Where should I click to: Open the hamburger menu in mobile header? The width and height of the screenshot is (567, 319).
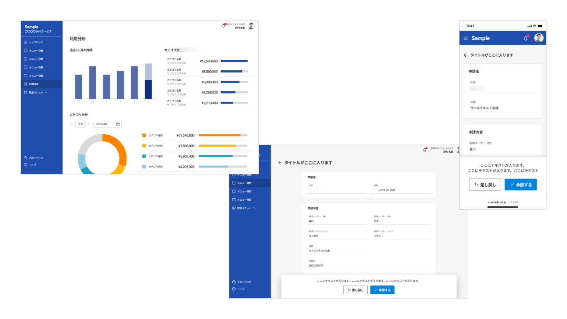click(466, 38)
